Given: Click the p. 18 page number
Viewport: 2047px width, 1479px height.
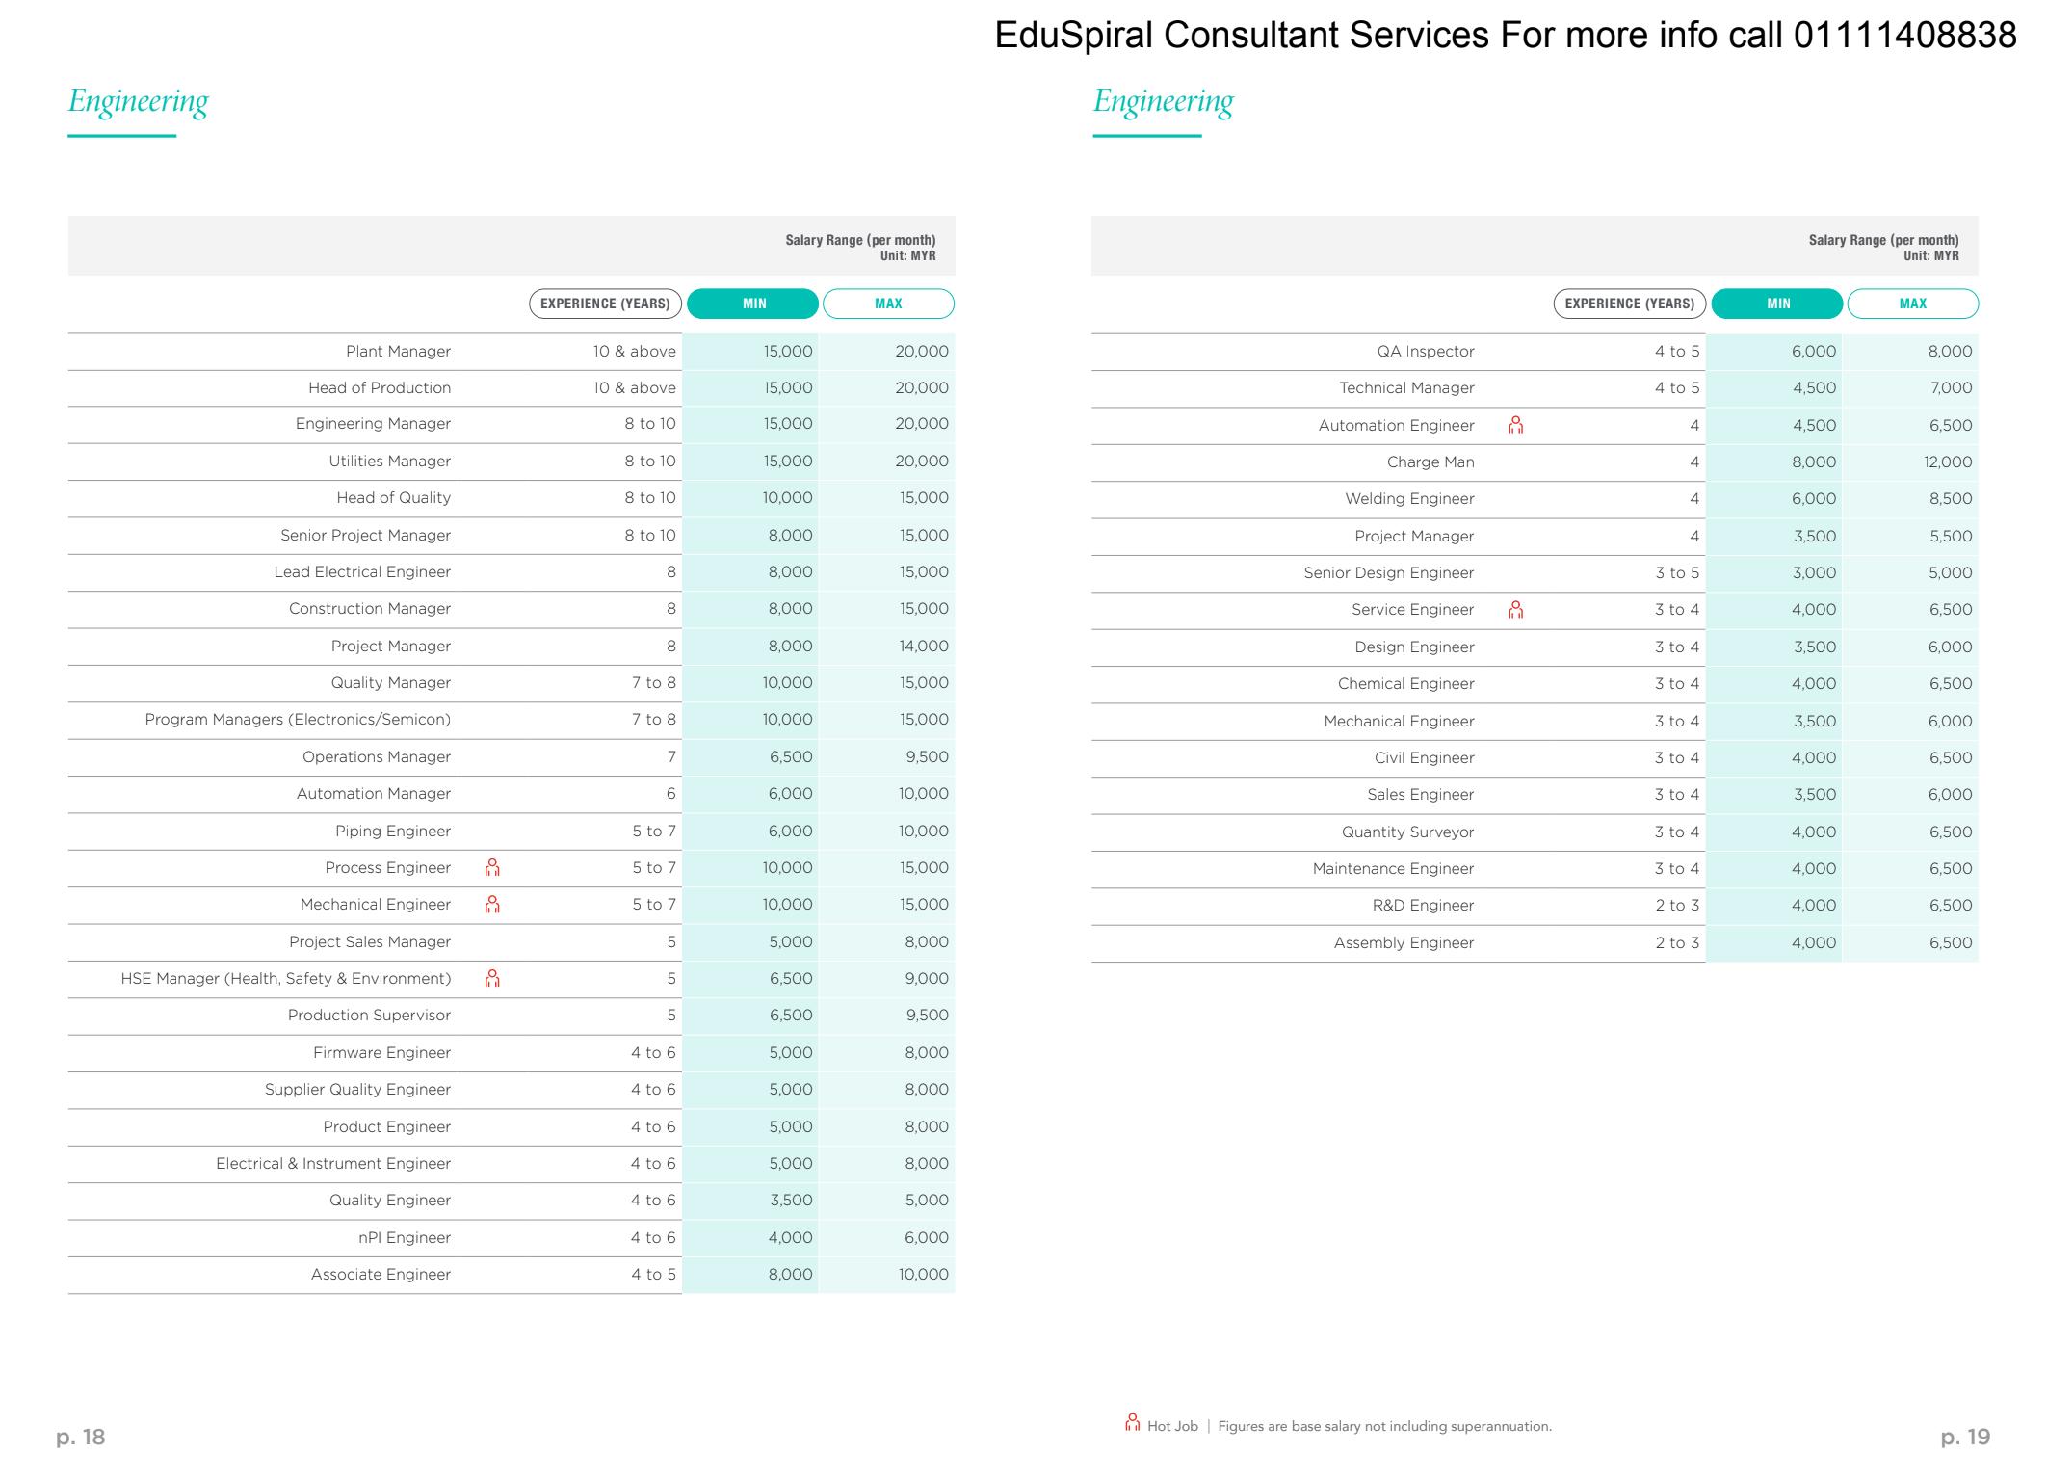Looking at the screenshot, I should (81, 1437).
